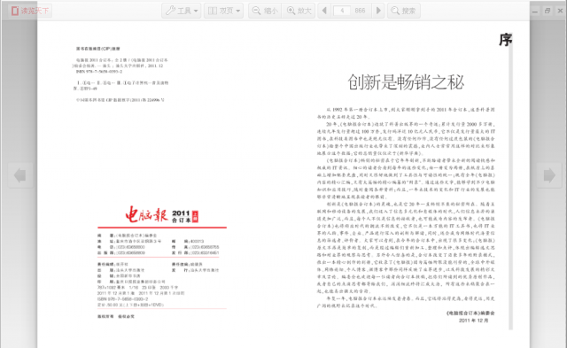The image size is (567, 348).
Task: Go to previous page using toolbar arrow
Action: [324, 11]
